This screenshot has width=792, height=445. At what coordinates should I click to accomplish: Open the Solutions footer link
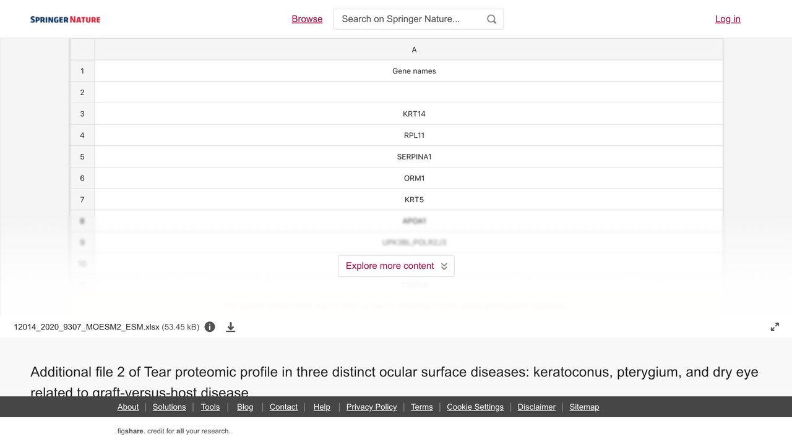[x=169, y=407]
